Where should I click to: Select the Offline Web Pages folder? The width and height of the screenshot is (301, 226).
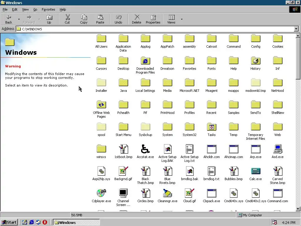(101, 109)
